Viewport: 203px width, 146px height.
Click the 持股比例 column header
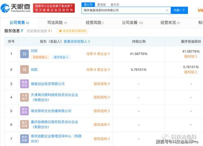pos(139,41)
